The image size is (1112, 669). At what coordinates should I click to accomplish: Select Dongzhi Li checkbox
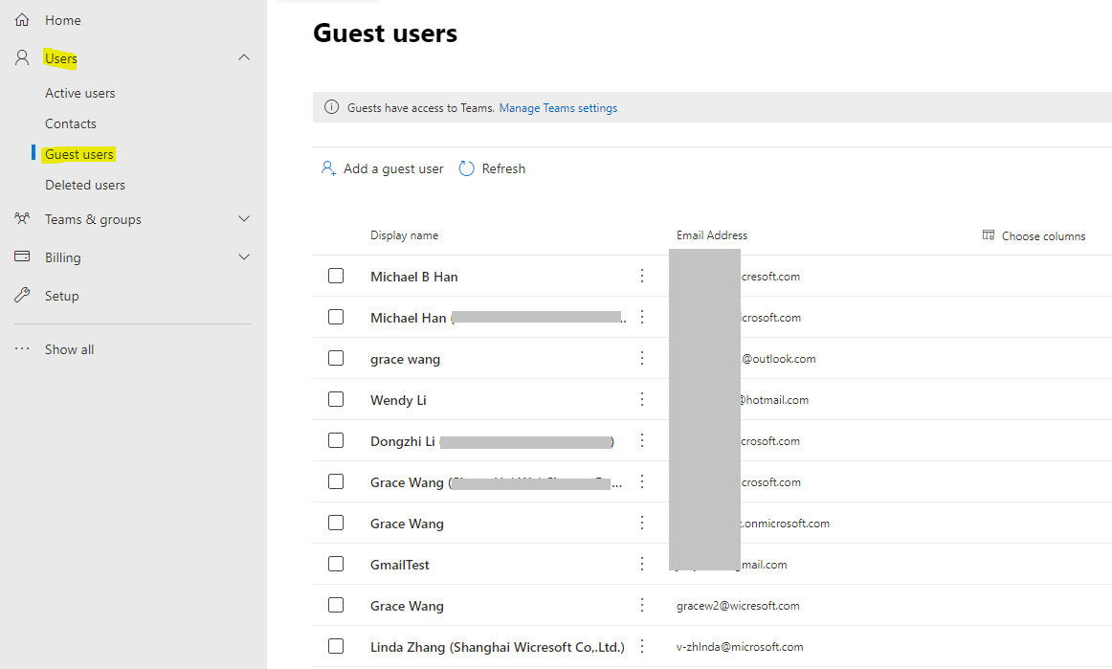[x=336, y=440]
